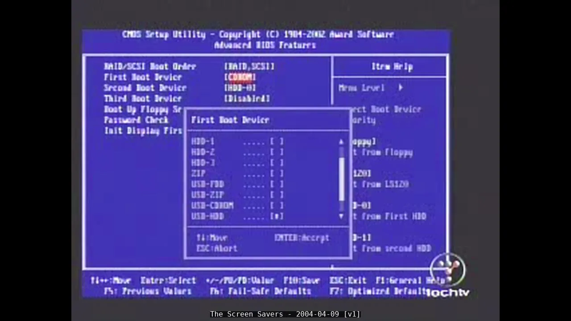Click the F10:Save footer hint
Viewport: 571px width, 321px height.
coord(302,280)
